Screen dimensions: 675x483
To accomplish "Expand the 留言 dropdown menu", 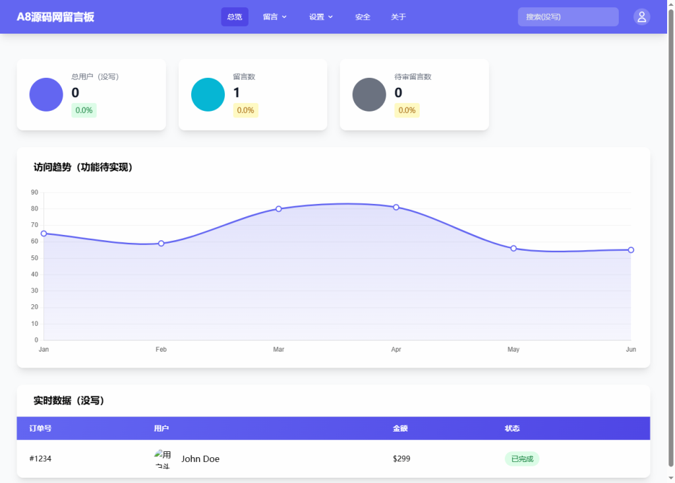I will tap(275, 16).
